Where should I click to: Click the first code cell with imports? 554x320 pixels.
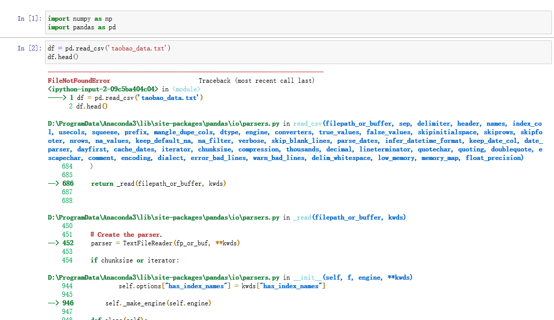point(298,23)
